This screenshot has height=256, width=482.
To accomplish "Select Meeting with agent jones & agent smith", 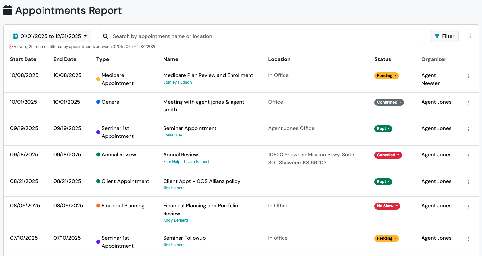I will click(204, 106).
